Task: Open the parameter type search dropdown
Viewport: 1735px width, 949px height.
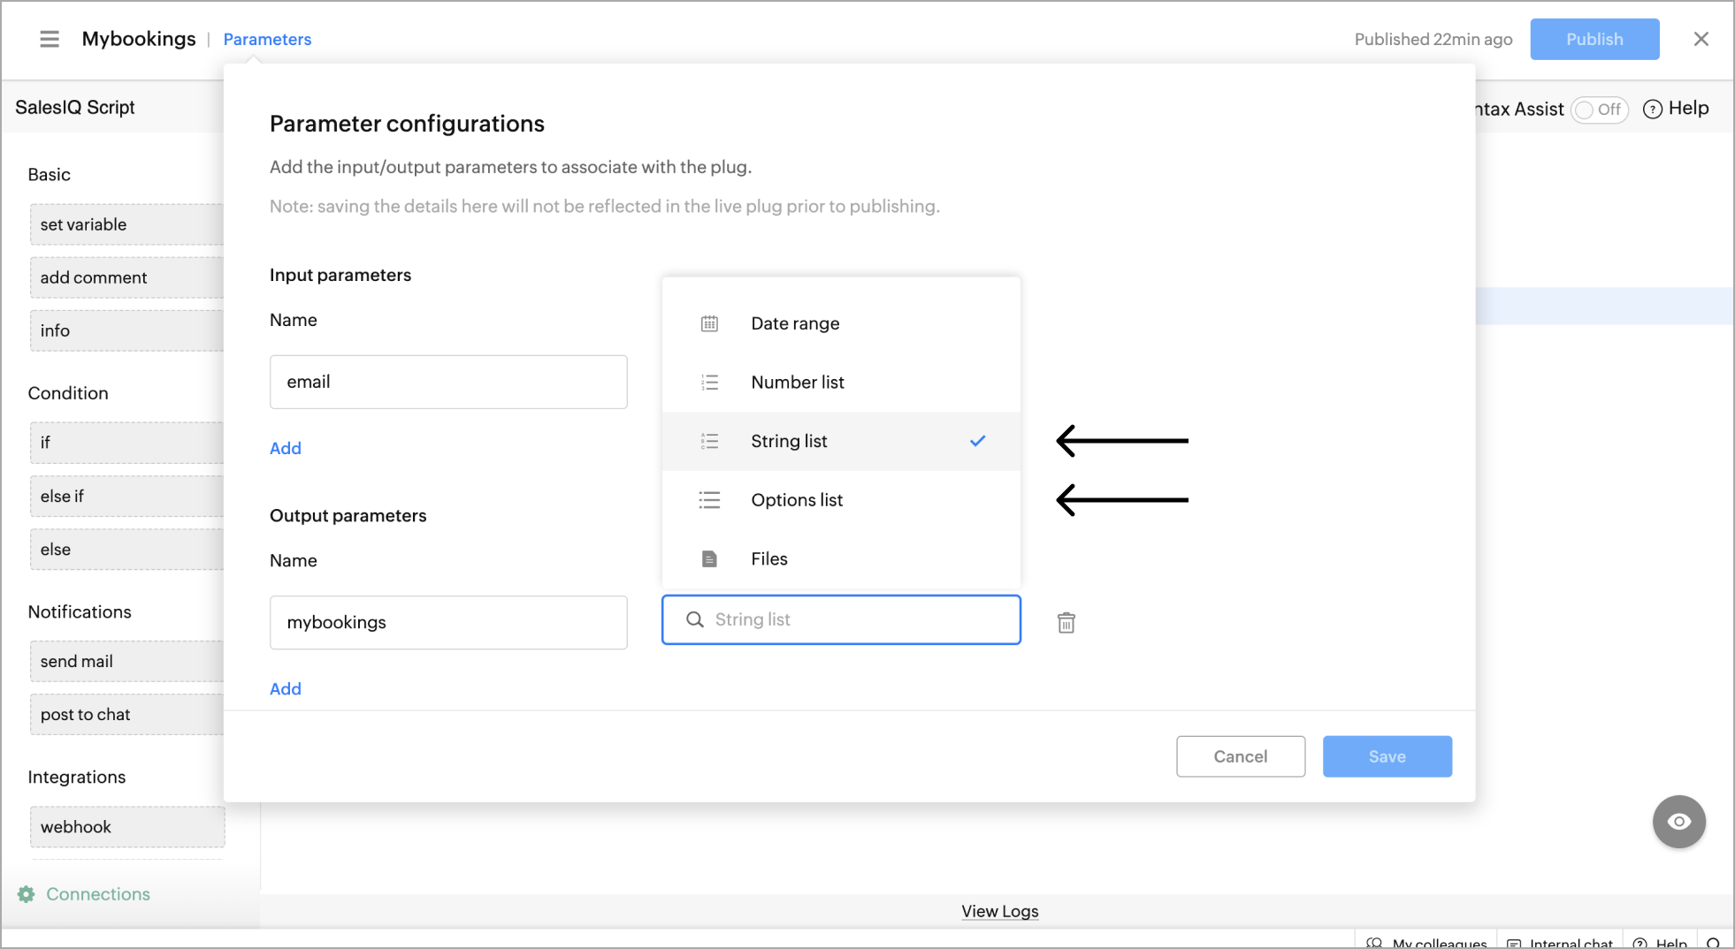Action: (840, 619)
